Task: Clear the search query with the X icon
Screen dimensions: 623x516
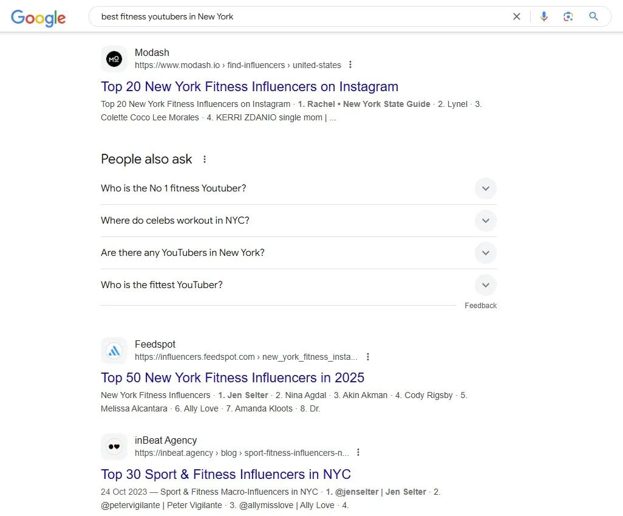Action: [x=517, y=16]
